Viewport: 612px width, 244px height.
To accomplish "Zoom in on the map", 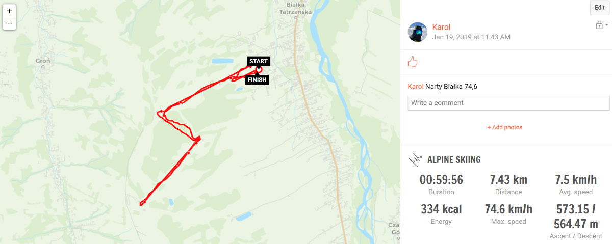I will [x=10, y=10].
